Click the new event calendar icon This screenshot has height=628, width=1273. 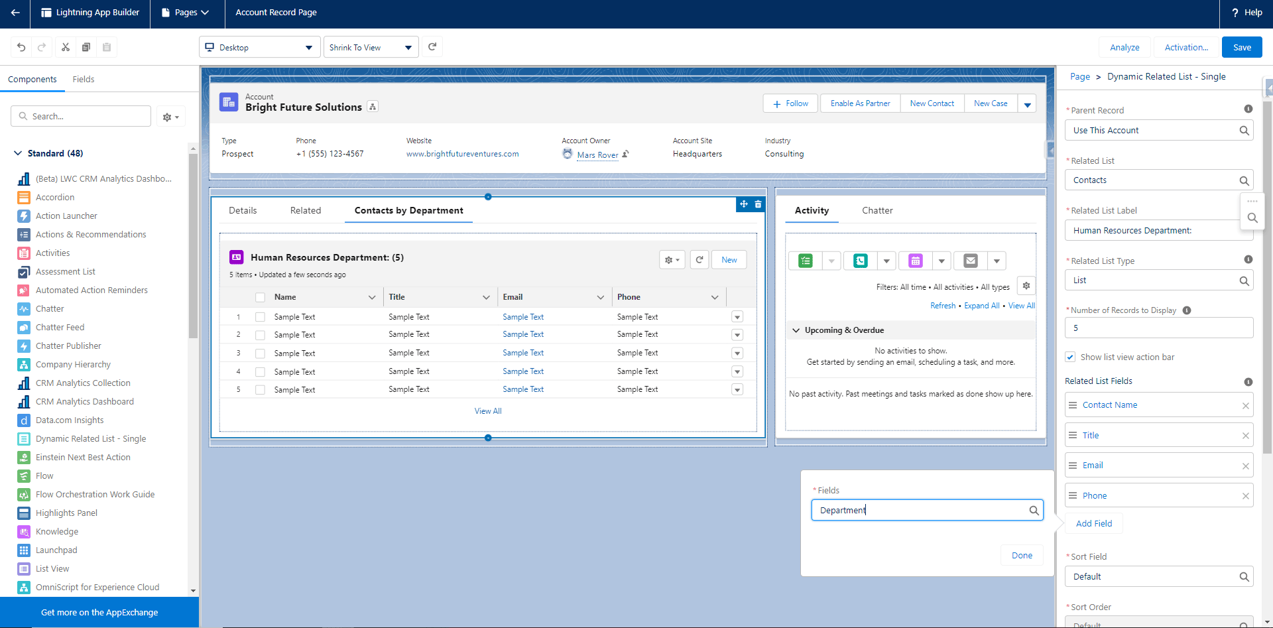coord(916,261)
